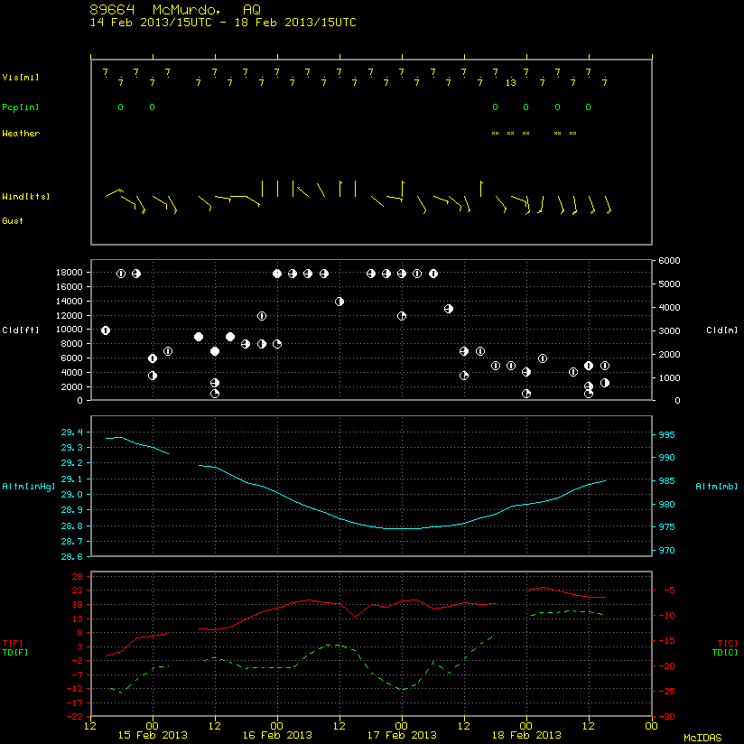Click the Pcp[in] row label

(x=21, y=107)
